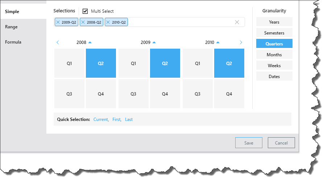Set granularity to Months
This screenshot has height=183, width=328.
[x=274, y=55]
